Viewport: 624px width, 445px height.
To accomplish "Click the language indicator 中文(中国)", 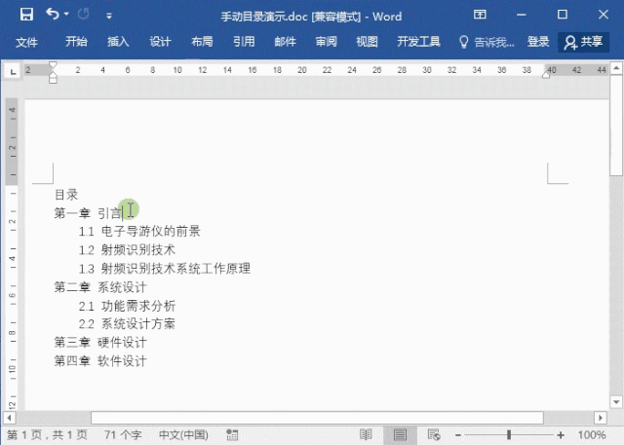I will click(x=183, y=435).
